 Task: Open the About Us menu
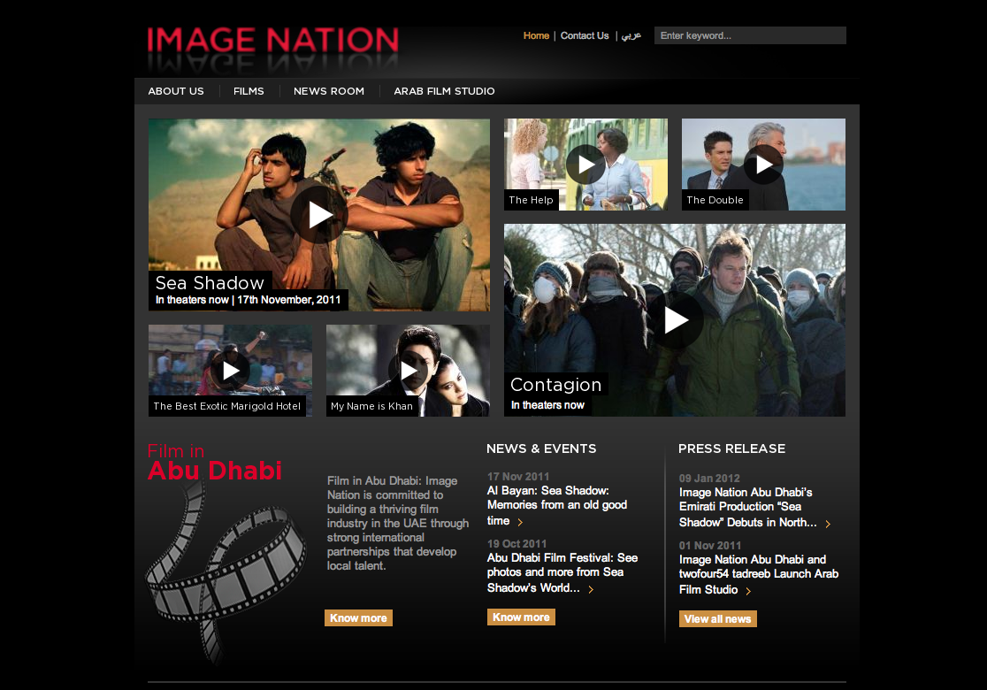tap(176, 91)
